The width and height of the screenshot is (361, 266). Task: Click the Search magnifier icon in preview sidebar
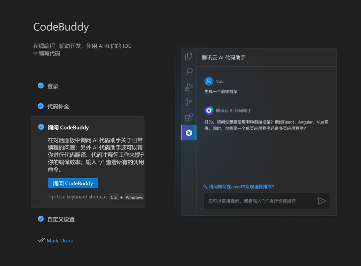click(189, 71)
